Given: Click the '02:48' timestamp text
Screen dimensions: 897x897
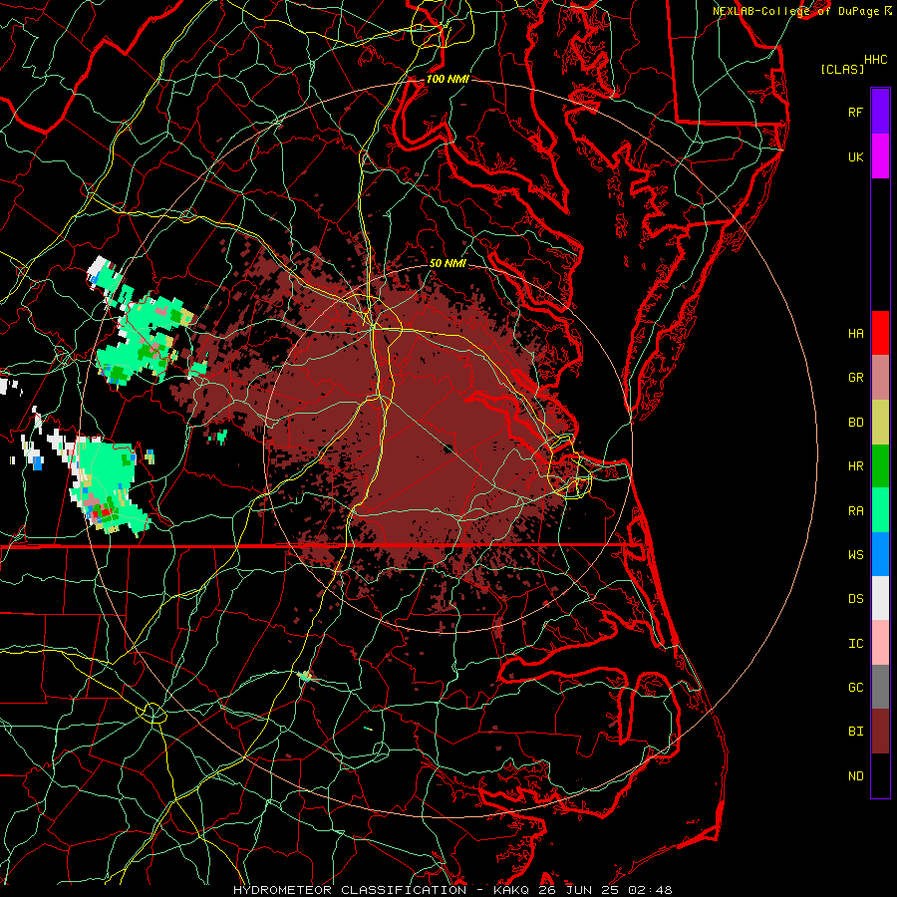Looking at the screenshot, I should [649, 890].
